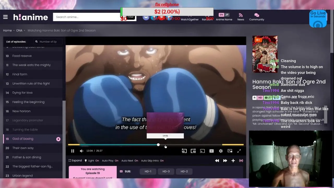The width and height of the screenshot is (334, 188).
Task: Expand the video player
Action: point(75,161)
